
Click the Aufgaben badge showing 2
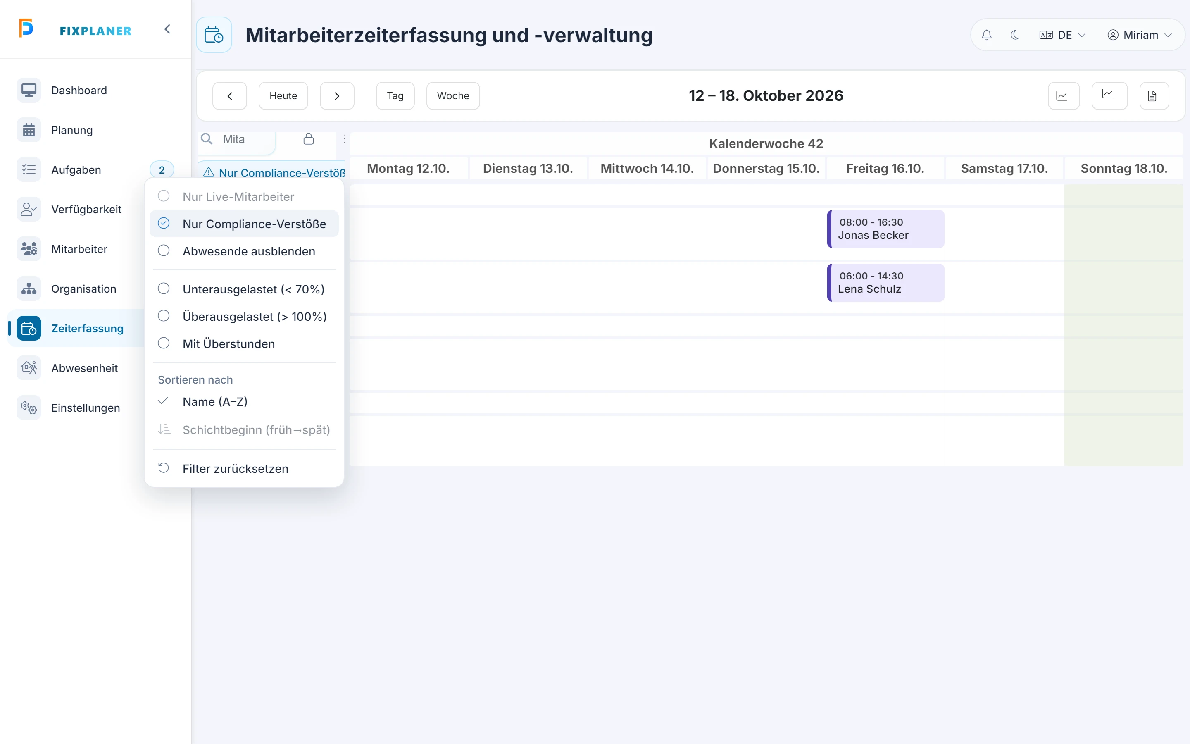tap(162, 170)
